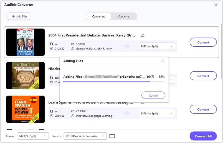Click the file type icon next to aa
The width and height of the screenshot is (223, 143).
click(51, 44)
